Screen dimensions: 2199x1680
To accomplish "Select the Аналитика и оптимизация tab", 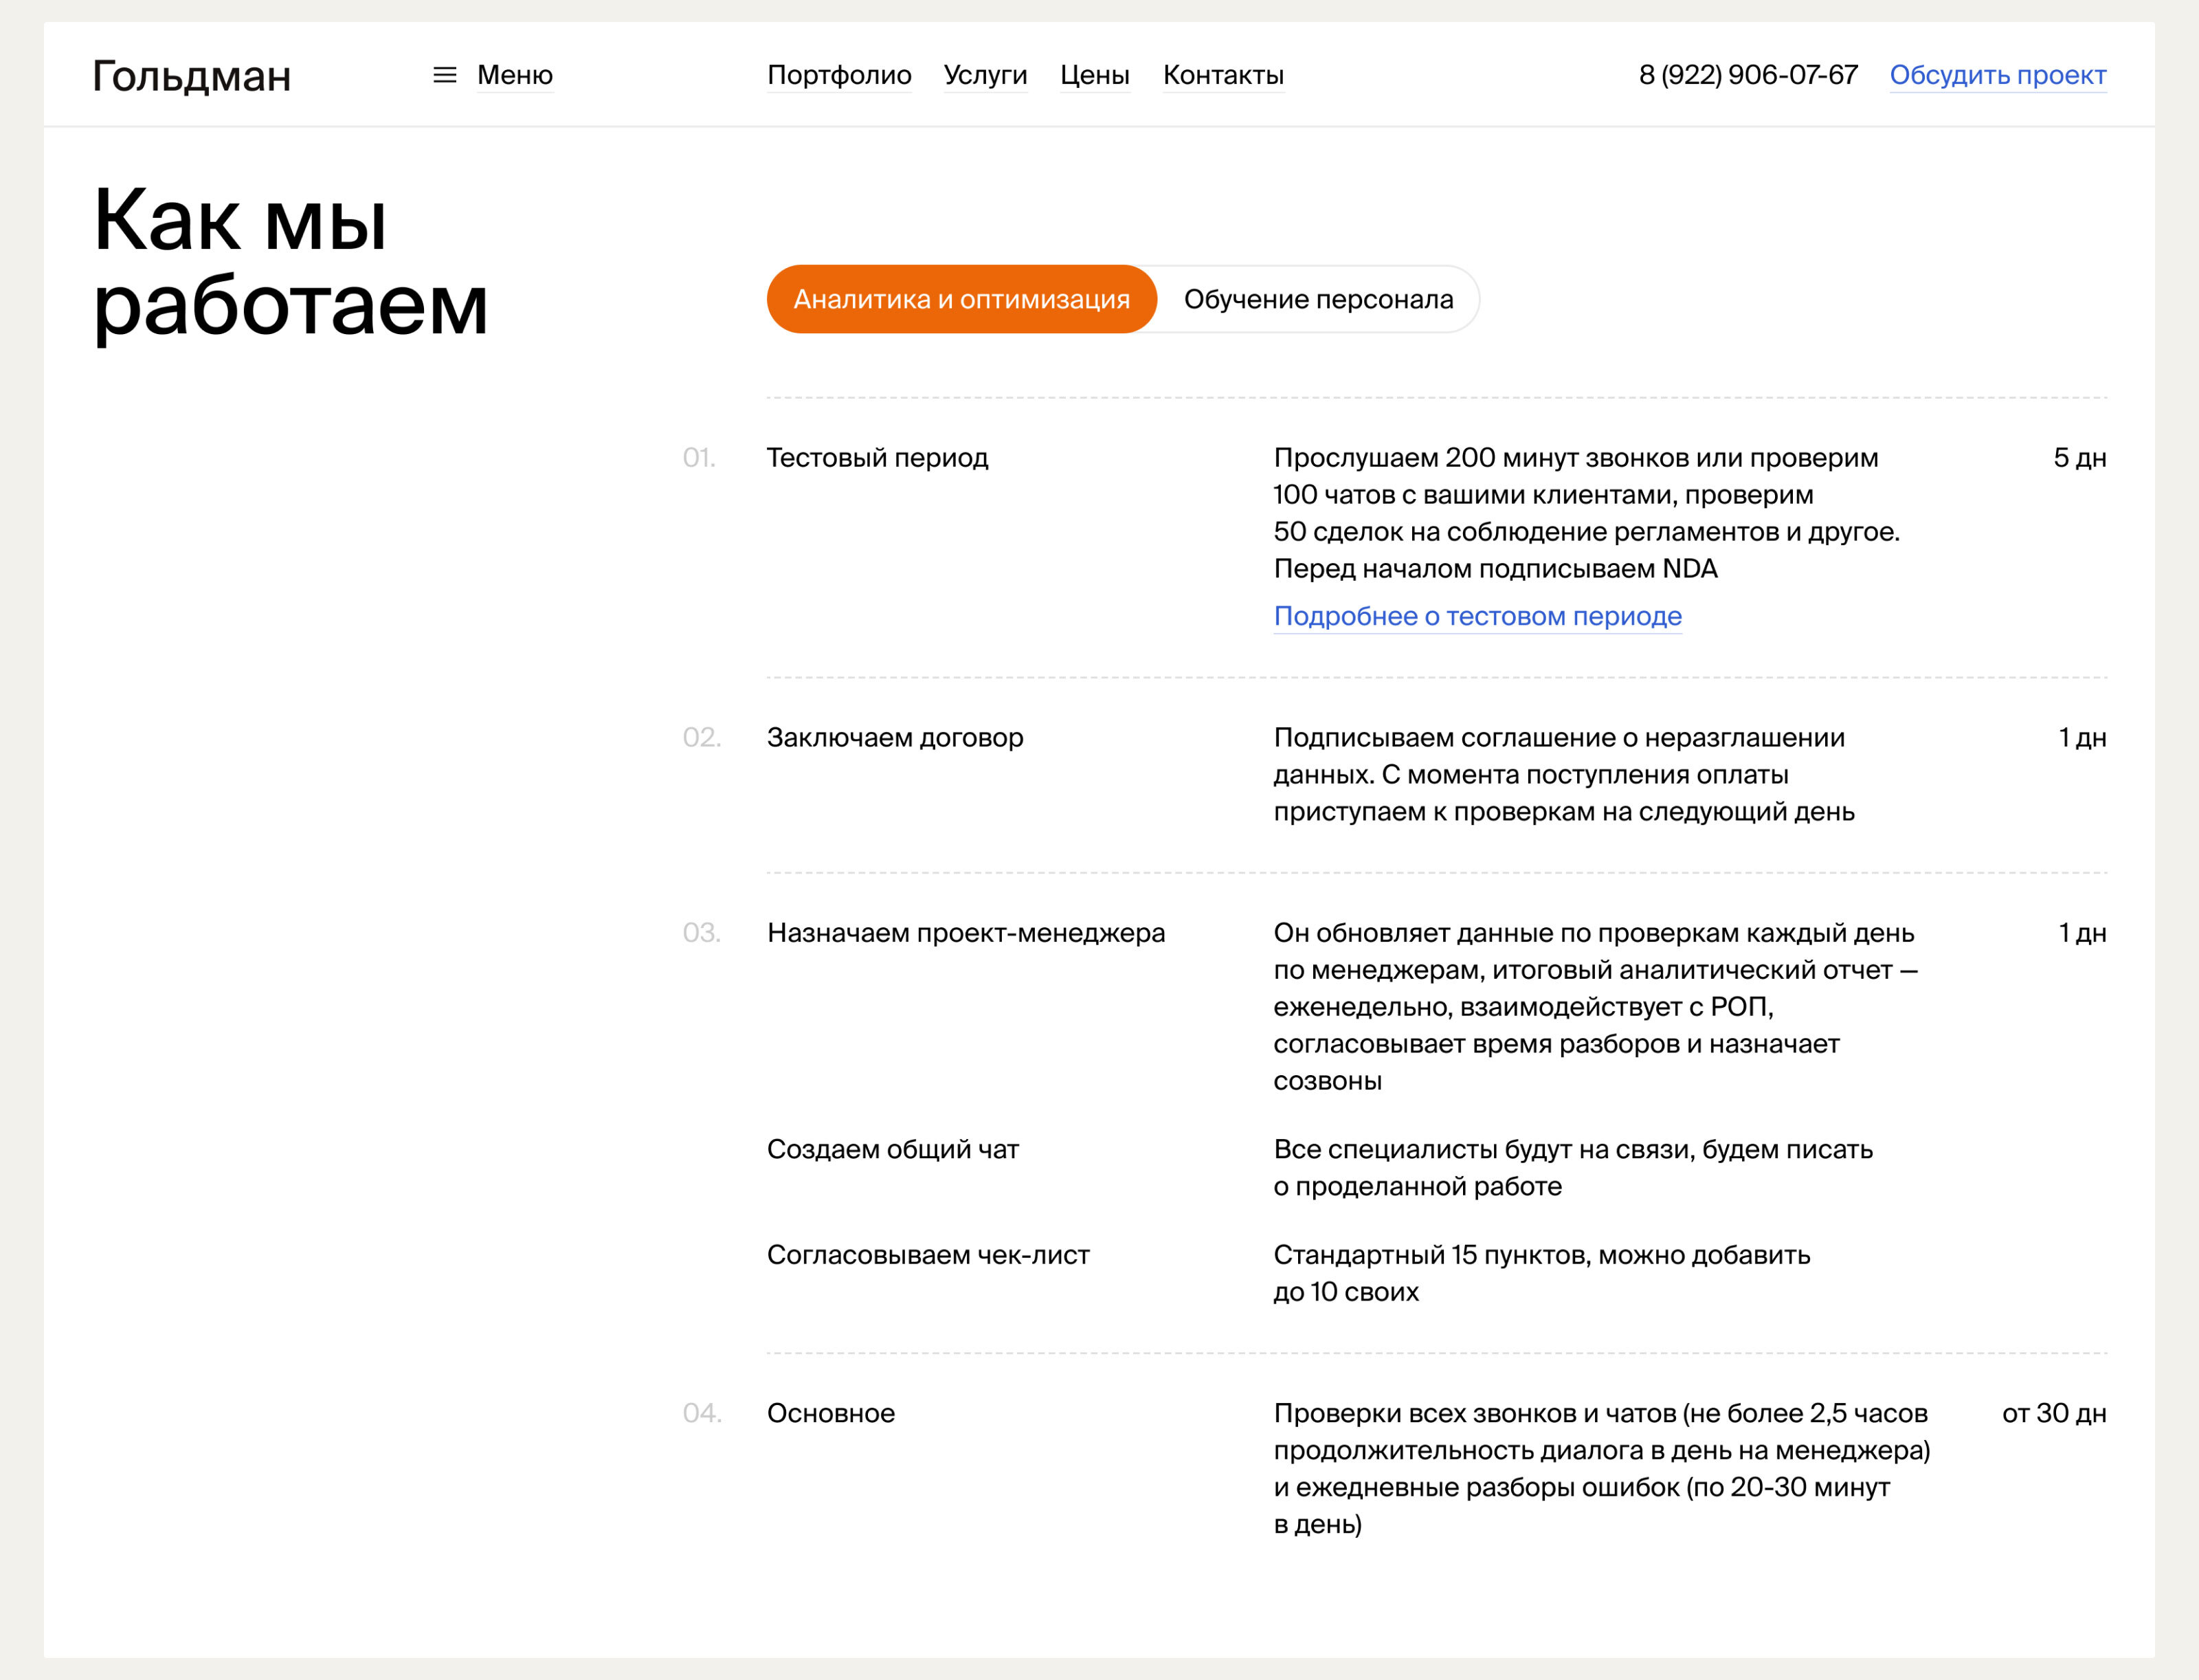I will (961, 299).
